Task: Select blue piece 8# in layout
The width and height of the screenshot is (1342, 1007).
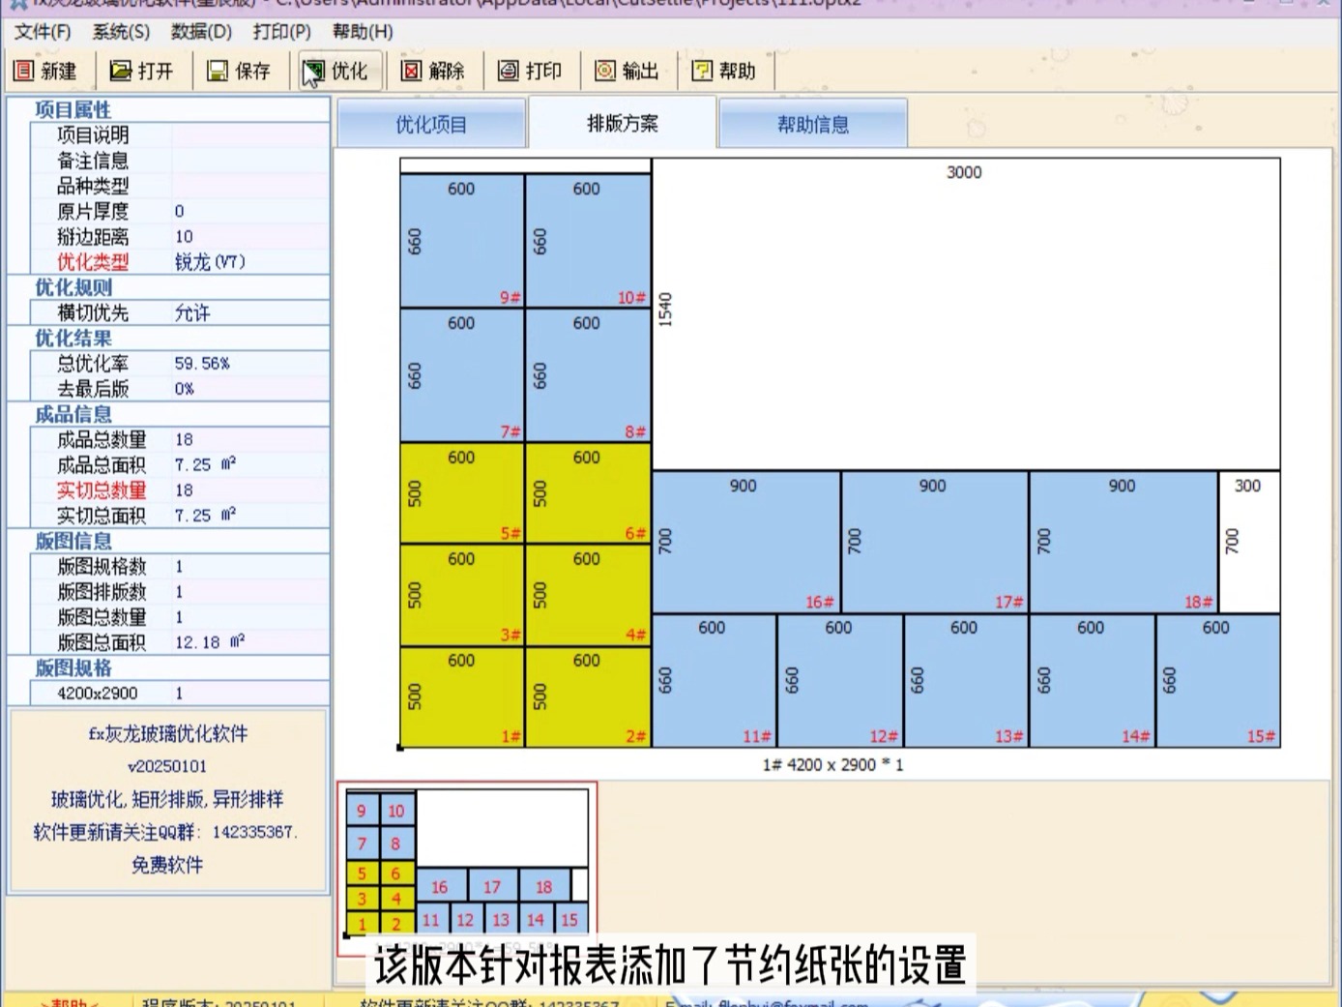Action: (588, 375)
